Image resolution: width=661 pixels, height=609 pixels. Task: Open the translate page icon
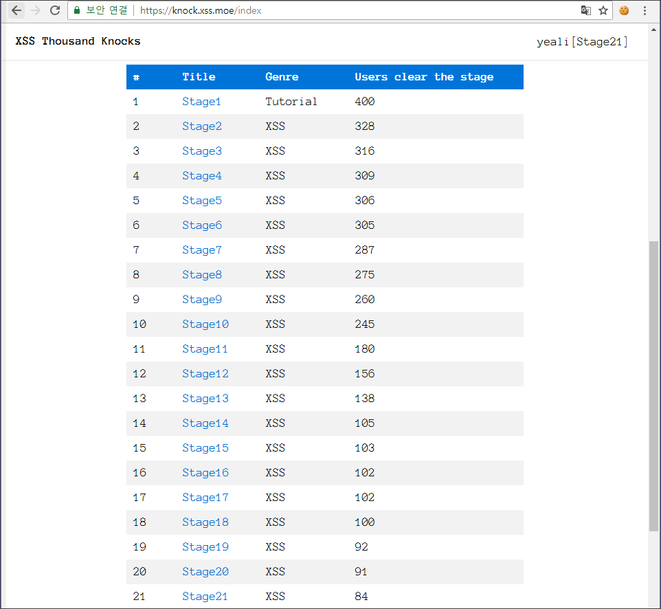(x=585, y=10)
